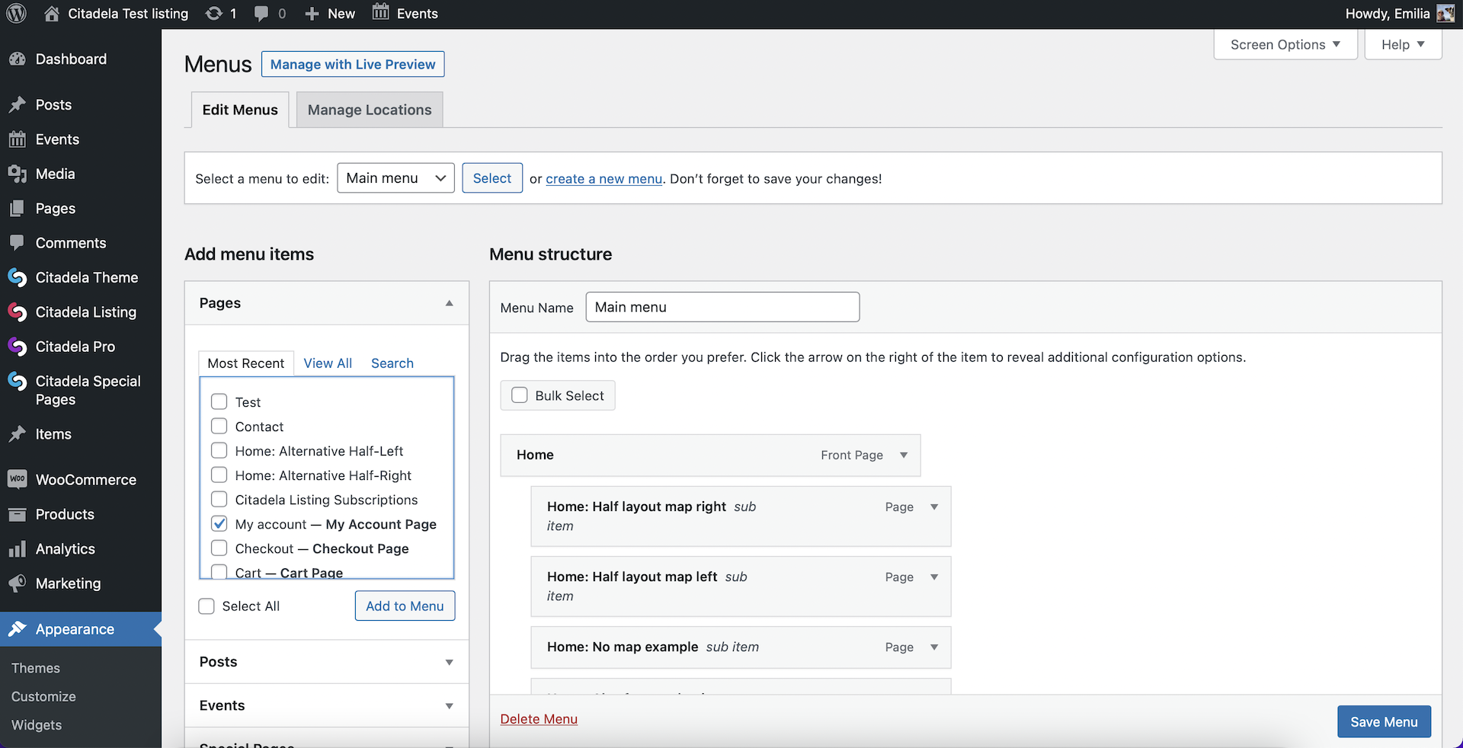Switch to the Manage Locations tab
Image resolution: width=1463 pixels, height=748 pixels.
(370, 110)
